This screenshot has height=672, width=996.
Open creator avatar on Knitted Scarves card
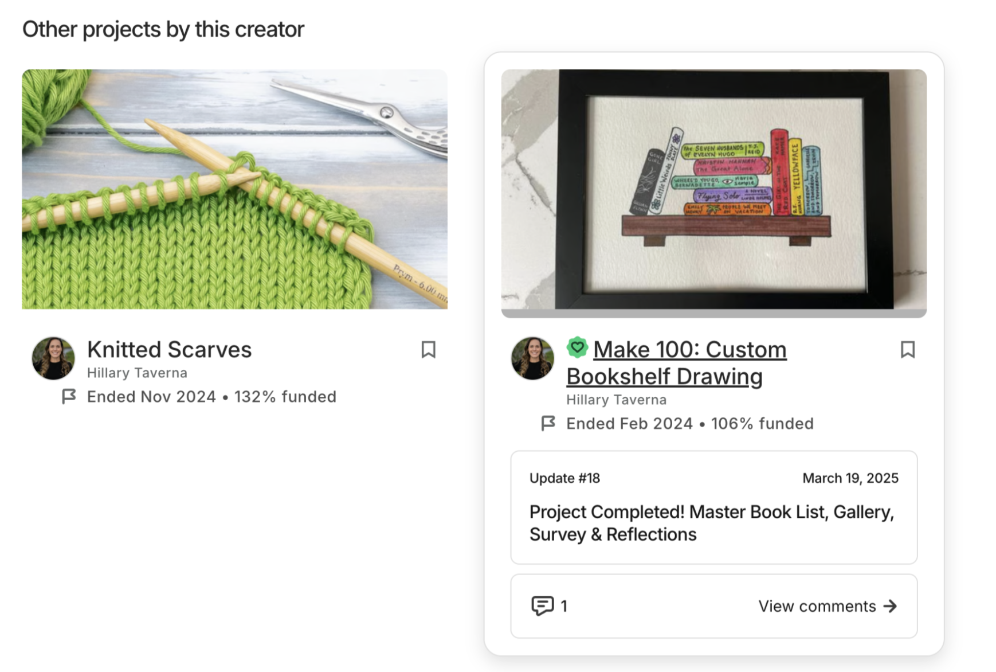(53, 358)
